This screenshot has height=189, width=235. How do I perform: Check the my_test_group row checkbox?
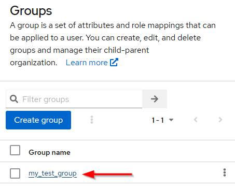click(x=15, y=173)
